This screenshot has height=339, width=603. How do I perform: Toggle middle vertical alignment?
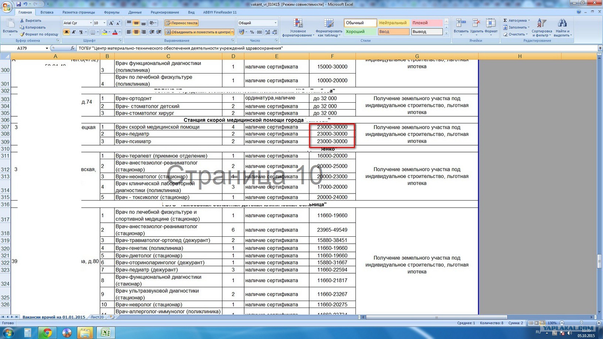click(136, 23)
